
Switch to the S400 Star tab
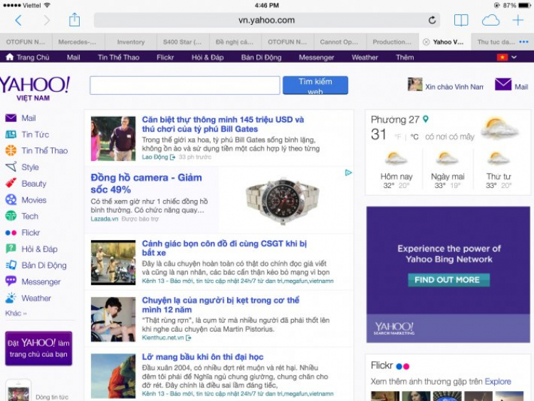(x=183, y=42)
